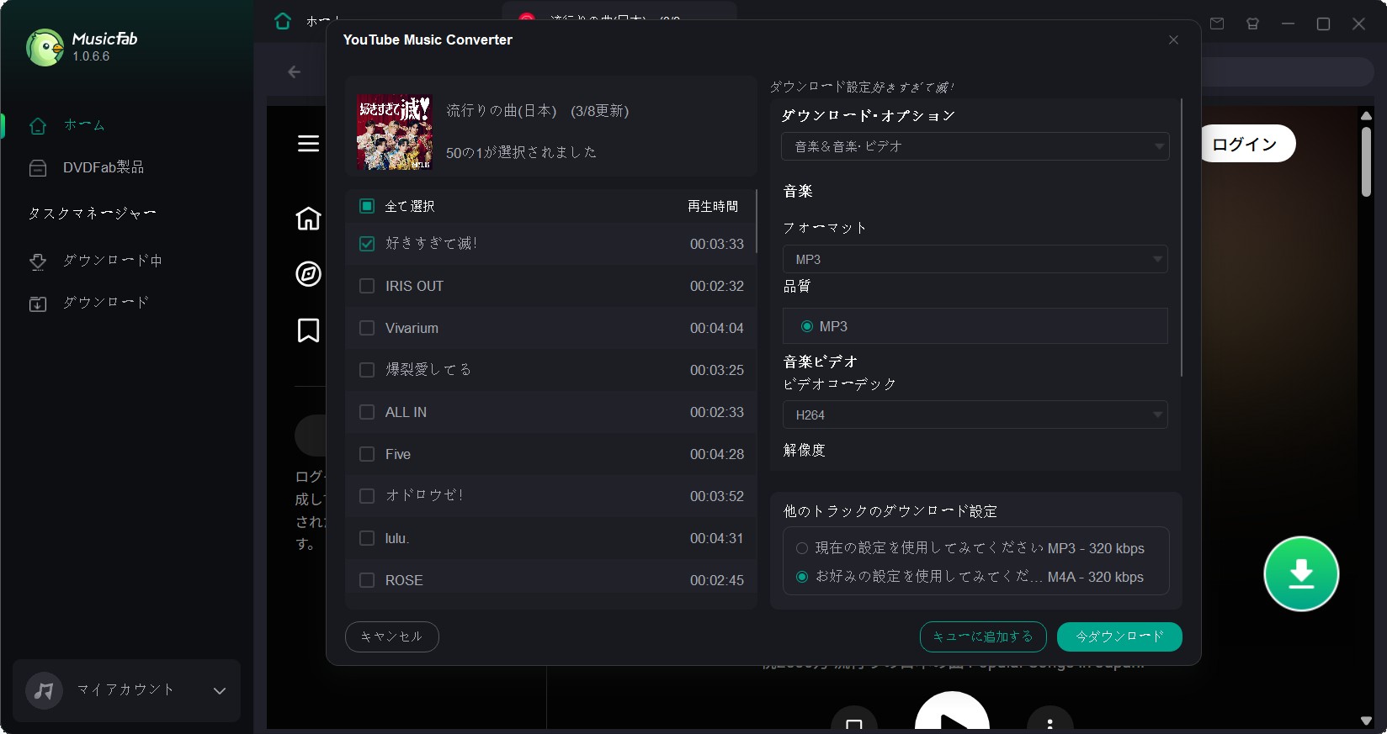Uncheck the 好きすぎて滅! track

367,244
